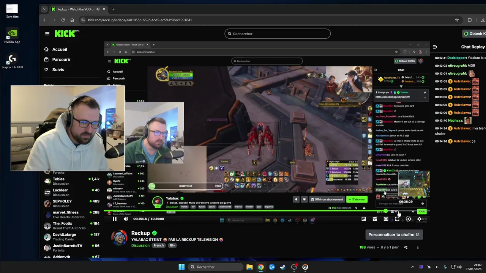Click the Nachzzz chat username
Screen dimensions: 486x273
(x=454, y=121)
